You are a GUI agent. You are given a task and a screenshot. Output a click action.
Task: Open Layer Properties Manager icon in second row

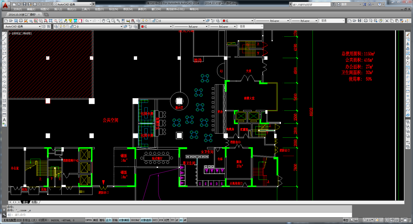56,26
